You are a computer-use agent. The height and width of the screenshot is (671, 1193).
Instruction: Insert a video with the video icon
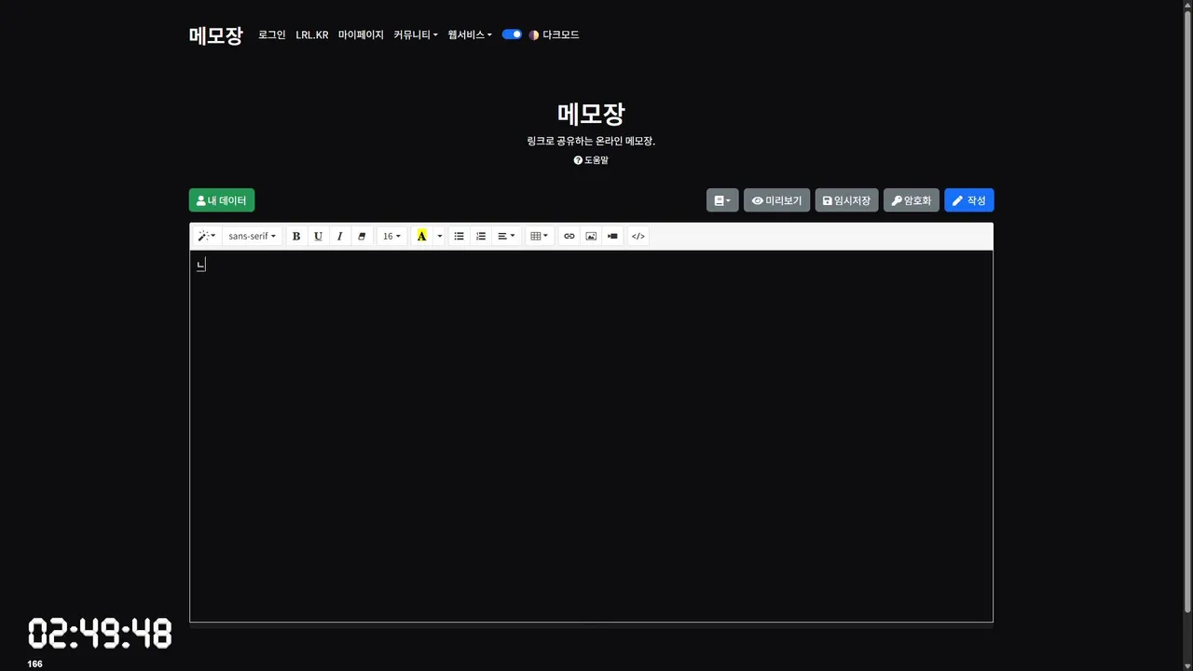tap(612, 237)
